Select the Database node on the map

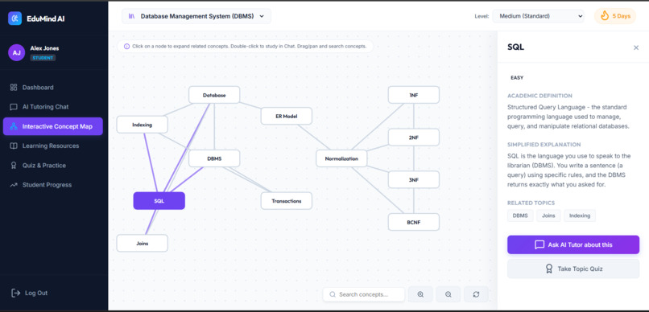point(214,95)
